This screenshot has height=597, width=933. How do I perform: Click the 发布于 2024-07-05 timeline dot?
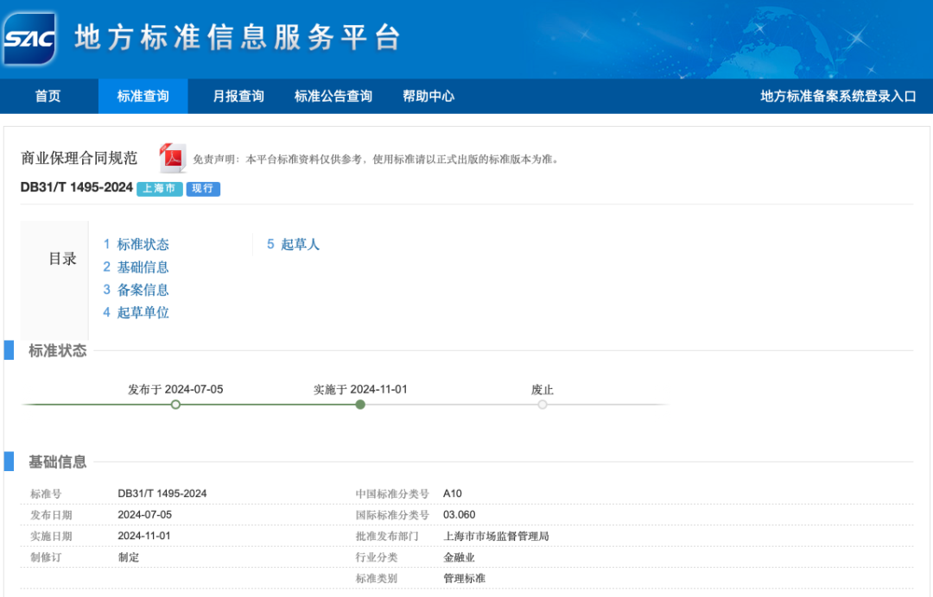pos(175,404)
